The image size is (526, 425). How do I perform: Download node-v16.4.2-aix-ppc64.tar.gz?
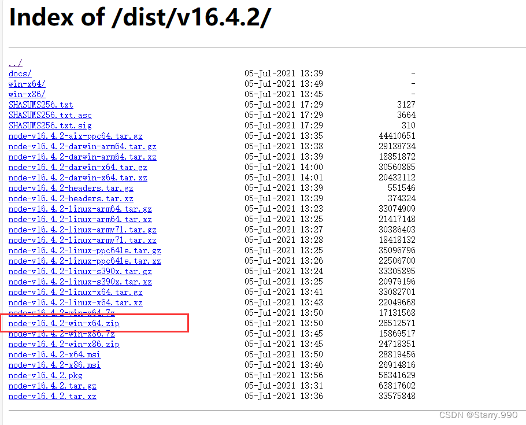[76, 136]
